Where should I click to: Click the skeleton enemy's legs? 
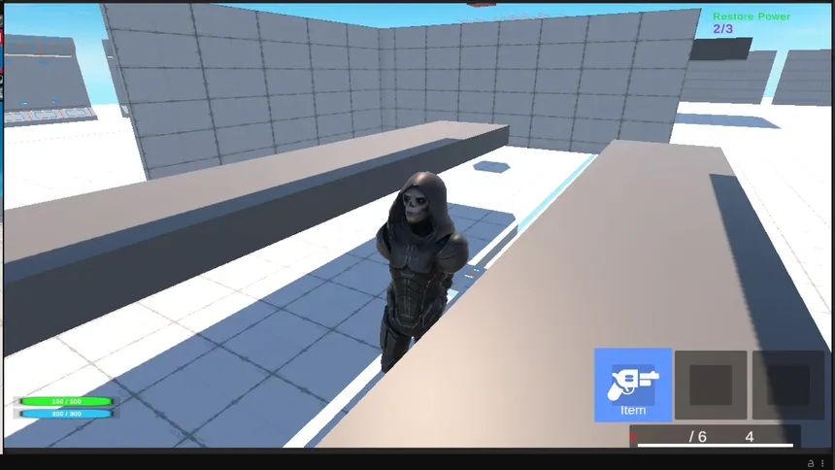pyautogui.click(x=396, y=342)
